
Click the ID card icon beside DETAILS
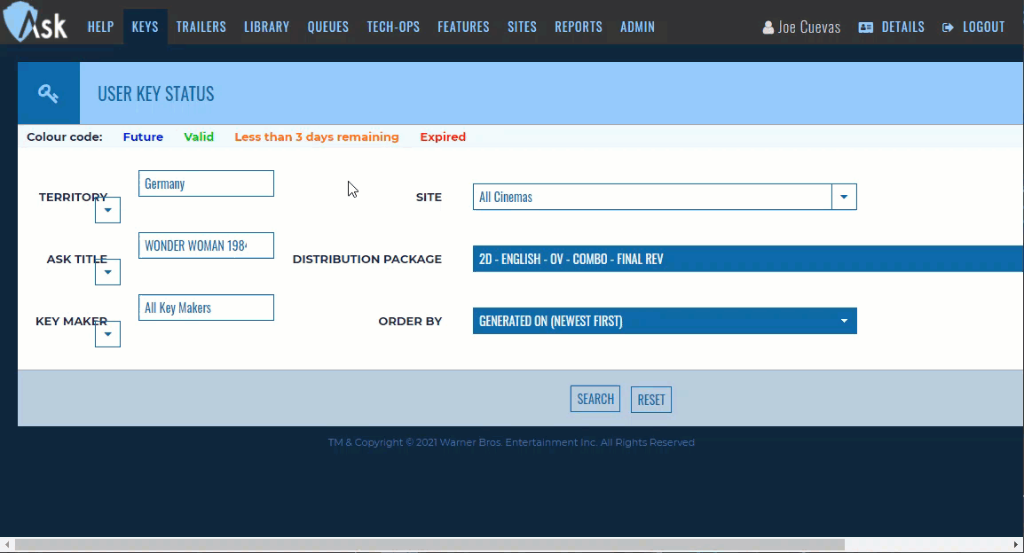click(x=865, y=27)
